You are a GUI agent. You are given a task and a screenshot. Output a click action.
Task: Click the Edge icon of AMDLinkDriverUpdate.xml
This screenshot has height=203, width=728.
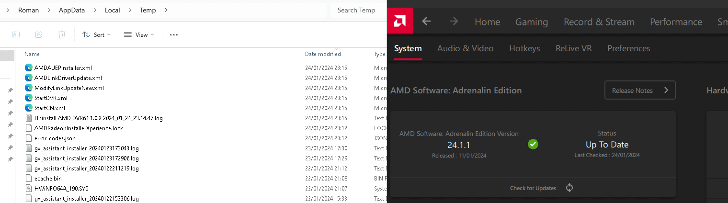pos(28,78)
